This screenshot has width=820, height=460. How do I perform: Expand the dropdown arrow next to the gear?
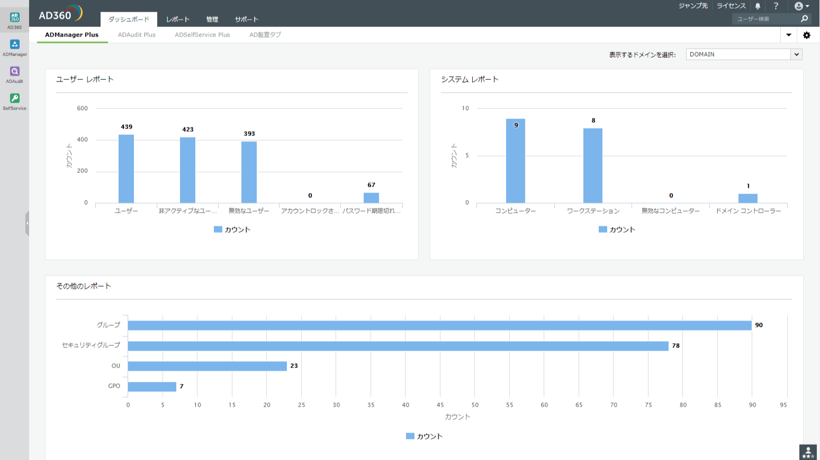pos(788,34)
